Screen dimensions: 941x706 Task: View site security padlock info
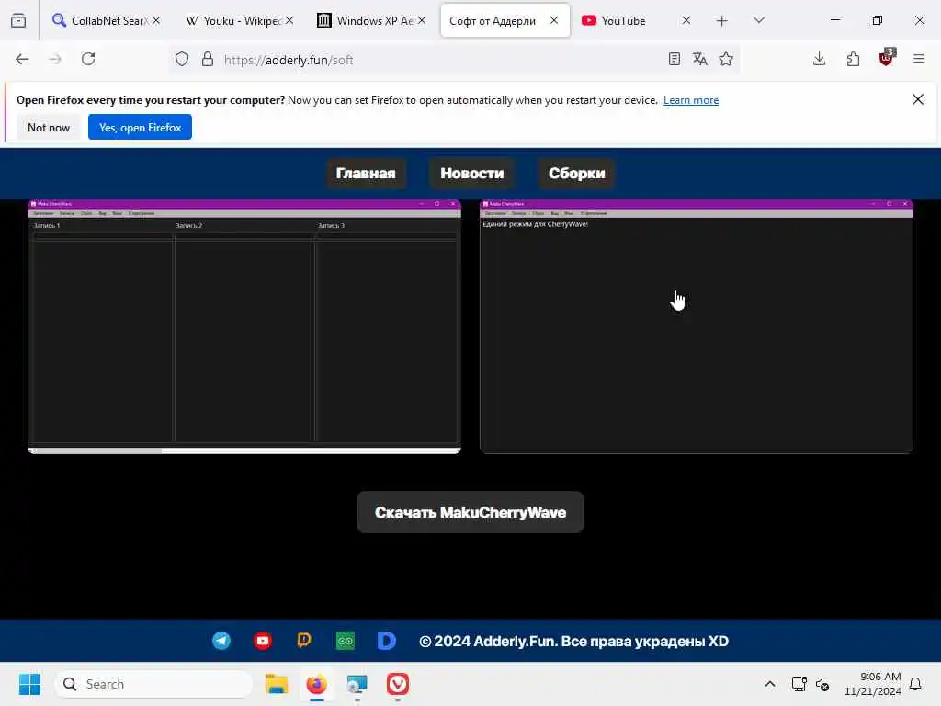(x=208, y=59)
